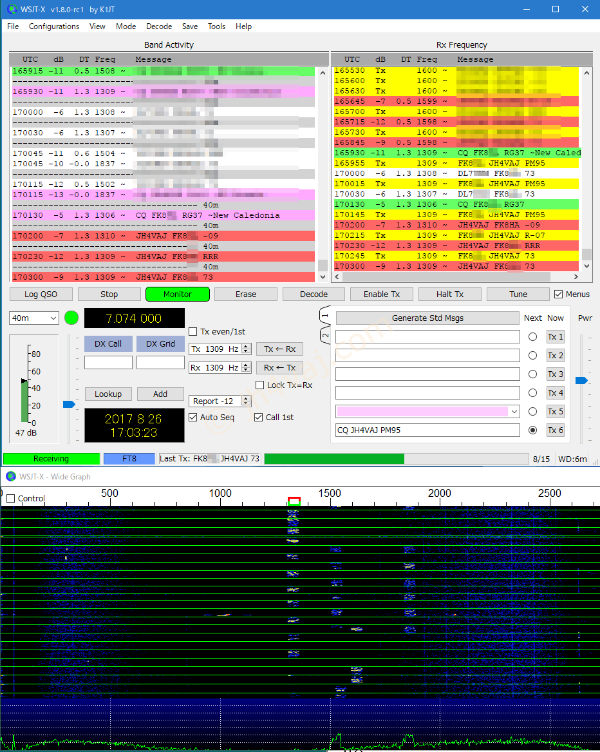Click the Pwr power slider handle

pos(581,380)
